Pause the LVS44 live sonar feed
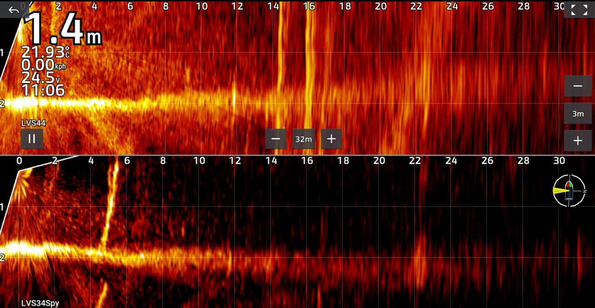 (x=32, y=139)
